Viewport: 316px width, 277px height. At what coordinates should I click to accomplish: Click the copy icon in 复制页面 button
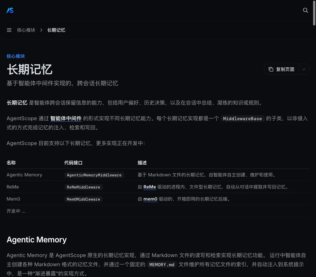271,69
